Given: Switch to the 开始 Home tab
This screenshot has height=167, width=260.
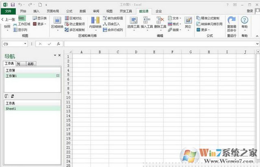Looking at the screenshot, I should pos(23,11).
